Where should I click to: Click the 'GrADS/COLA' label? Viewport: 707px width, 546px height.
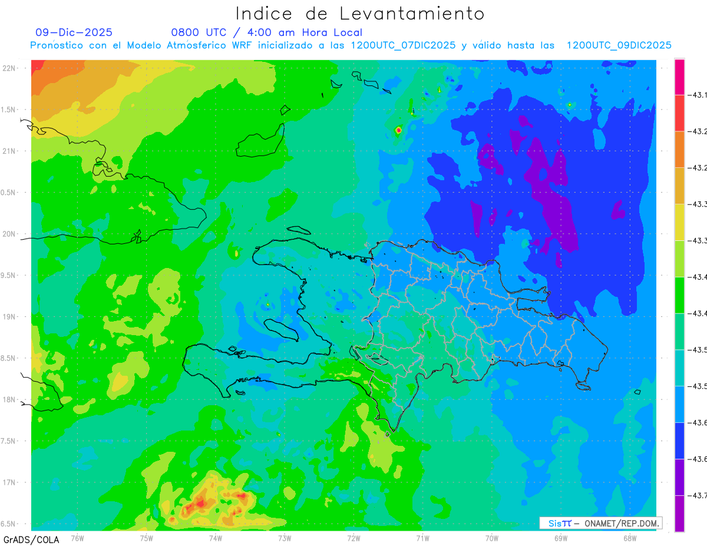point(31,540)
